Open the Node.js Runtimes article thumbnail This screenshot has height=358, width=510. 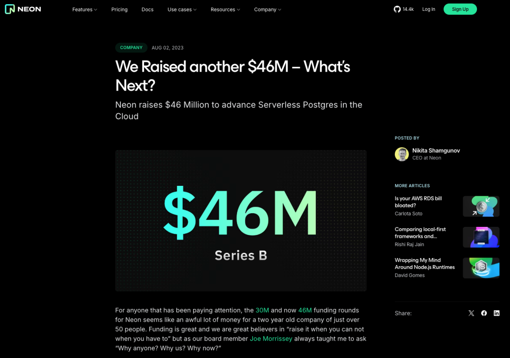(481, 267)
